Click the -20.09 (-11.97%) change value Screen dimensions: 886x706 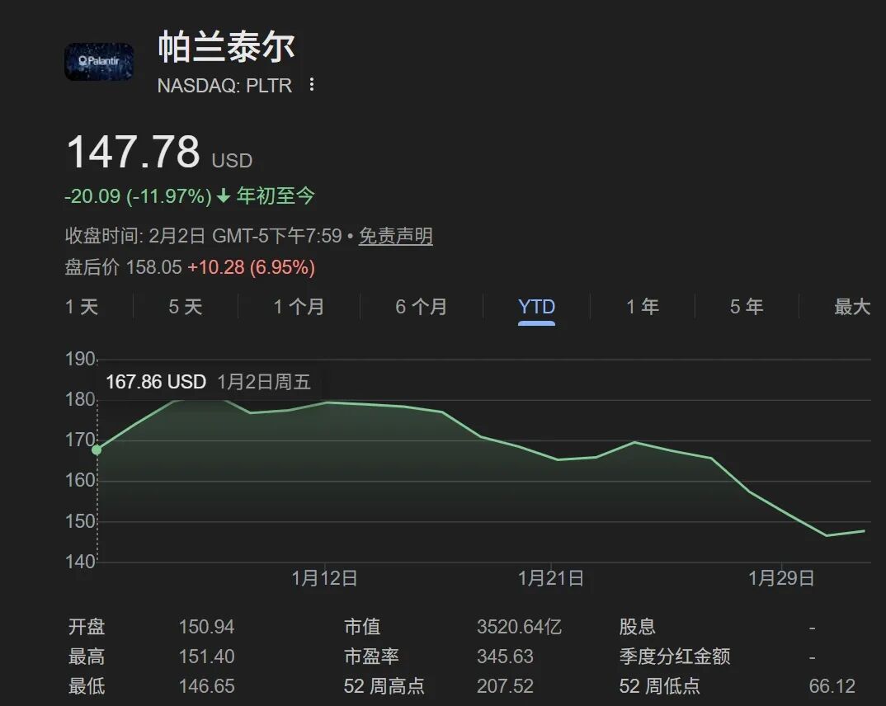pos(138,196)
